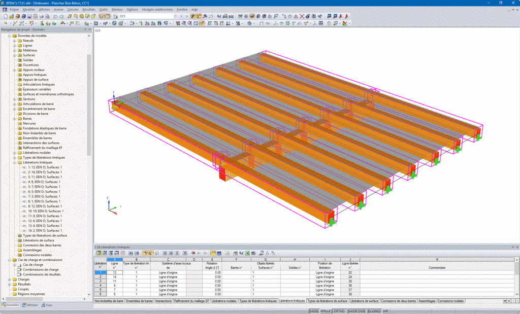Expand the Nœuds tree node

15,41
